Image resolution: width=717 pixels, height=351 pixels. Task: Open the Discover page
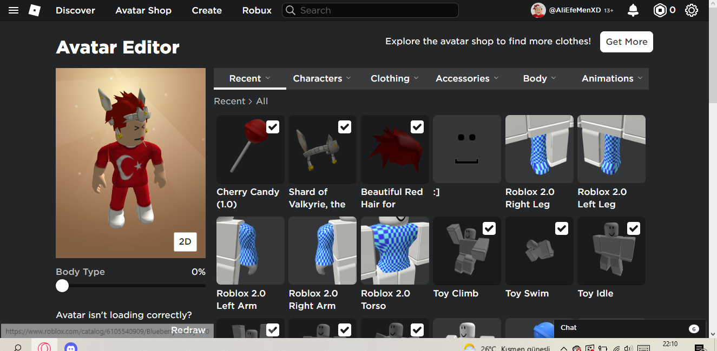(x=75, y=10)
